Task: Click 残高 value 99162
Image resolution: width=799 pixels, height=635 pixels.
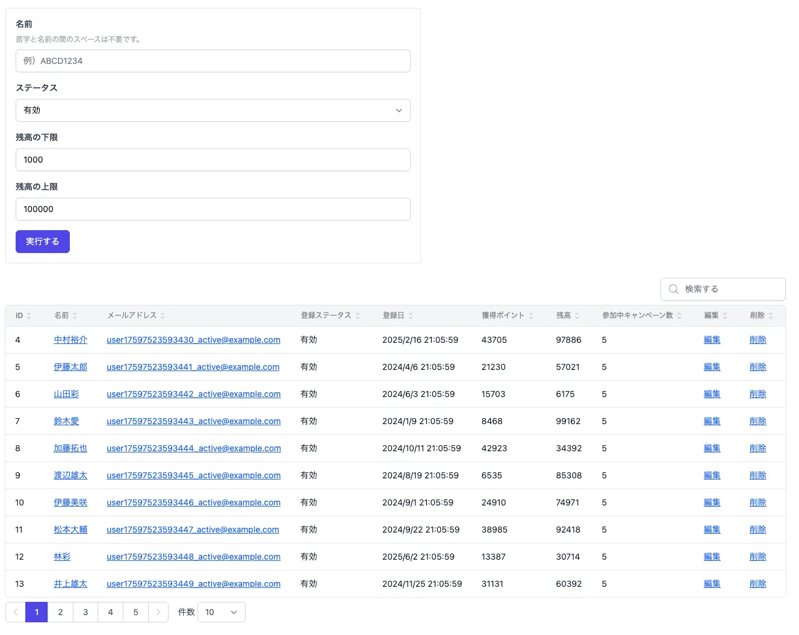Action: click(568, 421)
